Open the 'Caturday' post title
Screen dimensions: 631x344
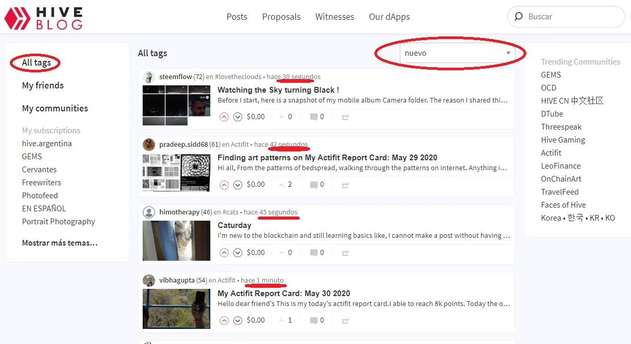234,225
